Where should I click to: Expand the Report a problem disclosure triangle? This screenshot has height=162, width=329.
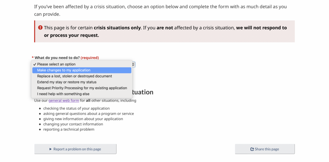(x=51, y=149)
